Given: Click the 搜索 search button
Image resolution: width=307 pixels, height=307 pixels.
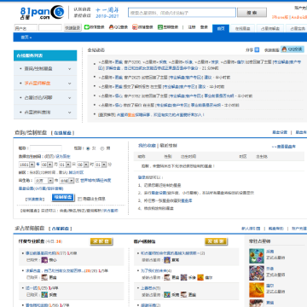Looking at the screenshot, I should pos(252,13).
